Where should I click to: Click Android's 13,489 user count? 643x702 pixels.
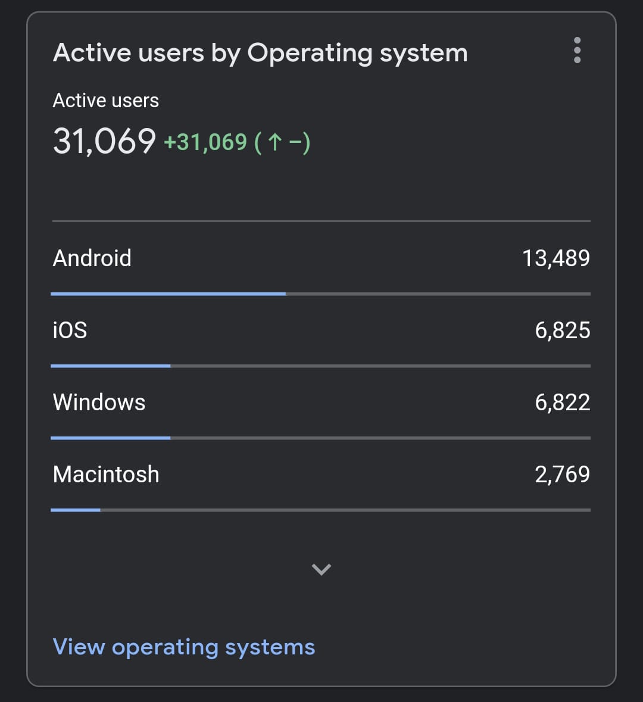(x=555, y=258)
